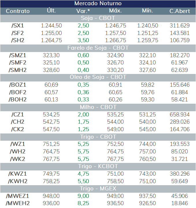Image resolution: width=196 pixels, height=208 pixels.
Task: Select the Óleo de Soja - CBOT header
Action: pyautogui.click(x=98, y=77)
